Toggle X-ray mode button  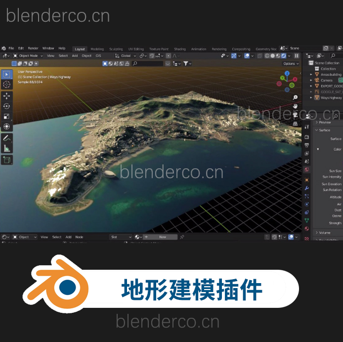click(259, 56)
